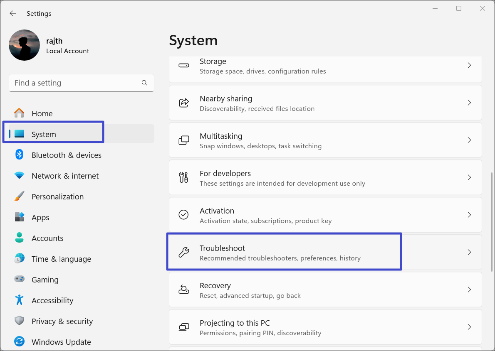Open the For developers chevron
495x351 pixels.
(469, 177)
